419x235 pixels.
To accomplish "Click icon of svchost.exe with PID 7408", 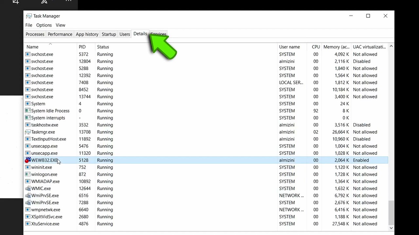I will (28, 83).
